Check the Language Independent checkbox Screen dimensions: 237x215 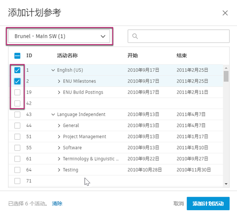[17, 114]
